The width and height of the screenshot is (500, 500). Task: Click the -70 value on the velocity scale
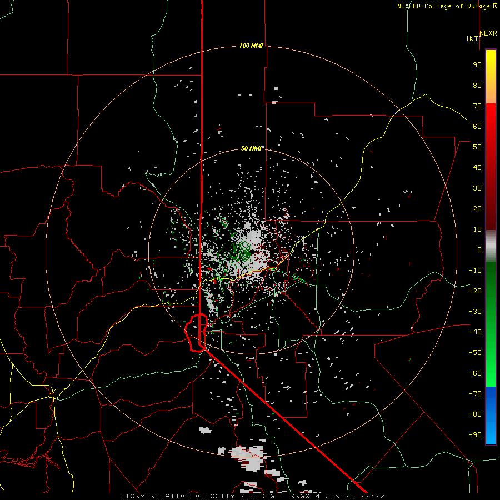(475, 394)
